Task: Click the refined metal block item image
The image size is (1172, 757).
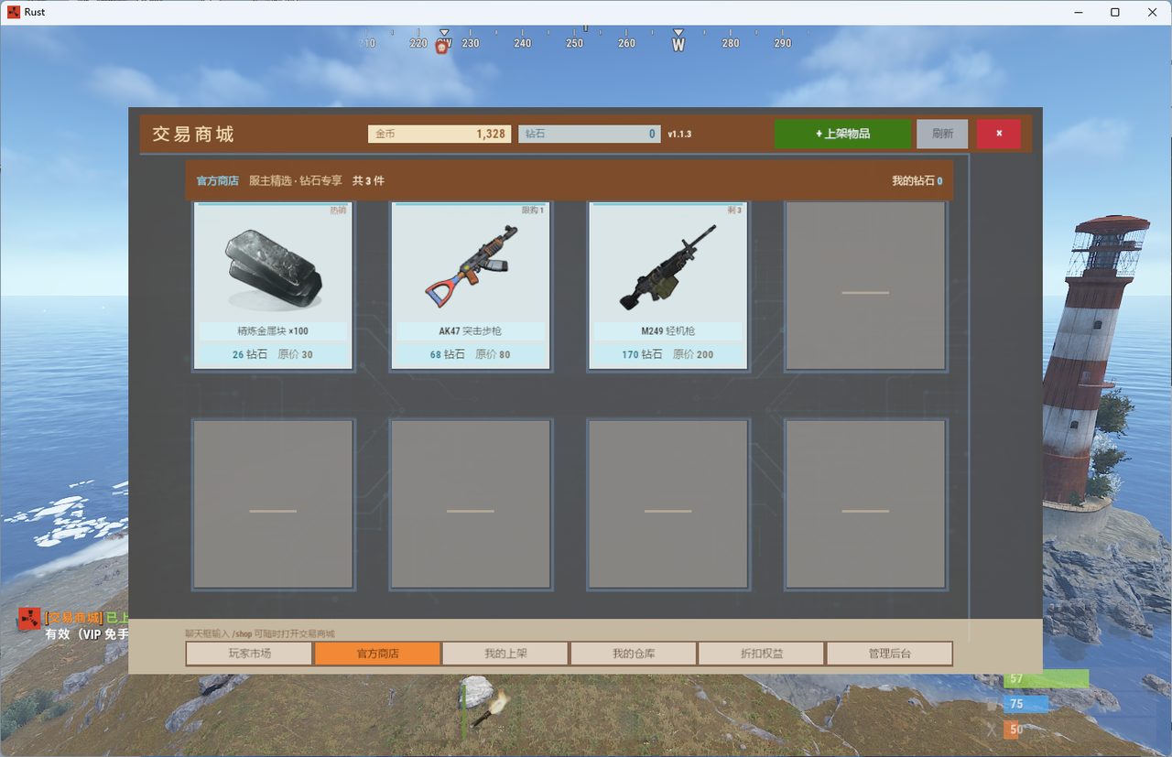Action: click(273, 269)
